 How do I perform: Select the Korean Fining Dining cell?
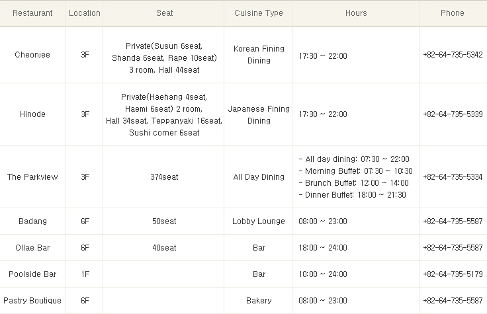click(x=259, y=55)
